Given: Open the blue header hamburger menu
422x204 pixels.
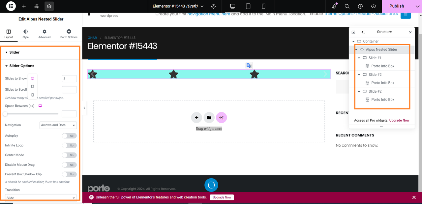Looking at the screenshot, I should 406,14.
